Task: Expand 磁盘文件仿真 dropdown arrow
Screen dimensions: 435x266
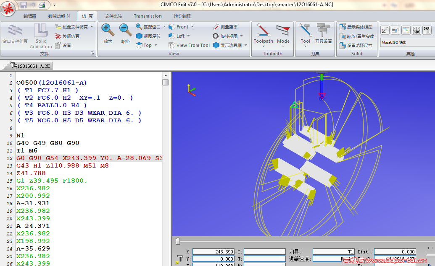Action: click(92, 27)
